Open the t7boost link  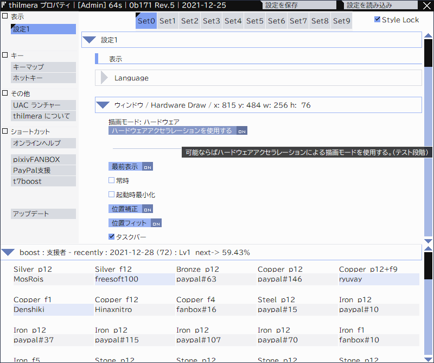[x=43, y=181]
